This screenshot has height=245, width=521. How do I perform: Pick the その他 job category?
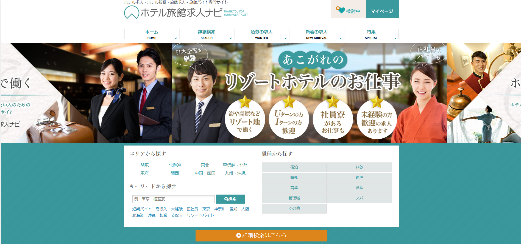[294, 208]
